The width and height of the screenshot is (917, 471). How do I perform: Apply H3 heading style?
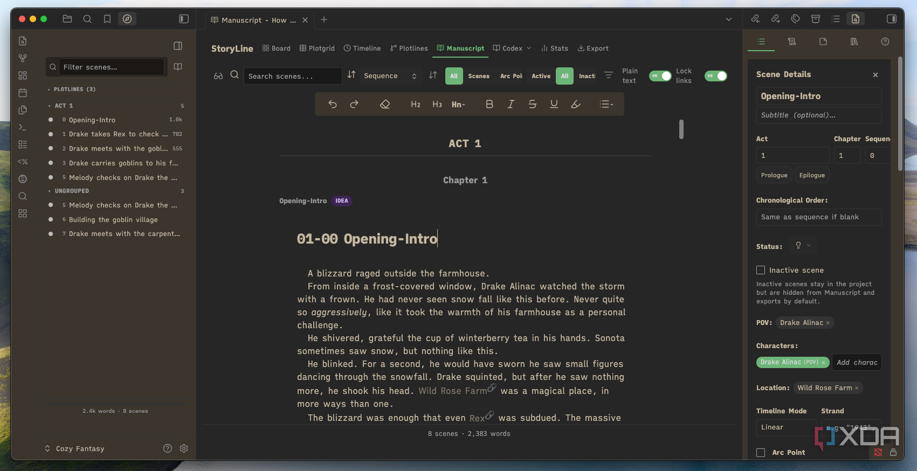pos(437,105)
